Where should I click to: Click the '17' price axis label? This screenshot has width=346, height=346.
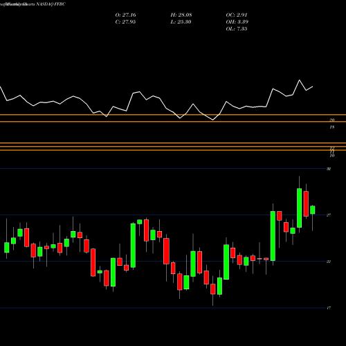pos(329,308)
